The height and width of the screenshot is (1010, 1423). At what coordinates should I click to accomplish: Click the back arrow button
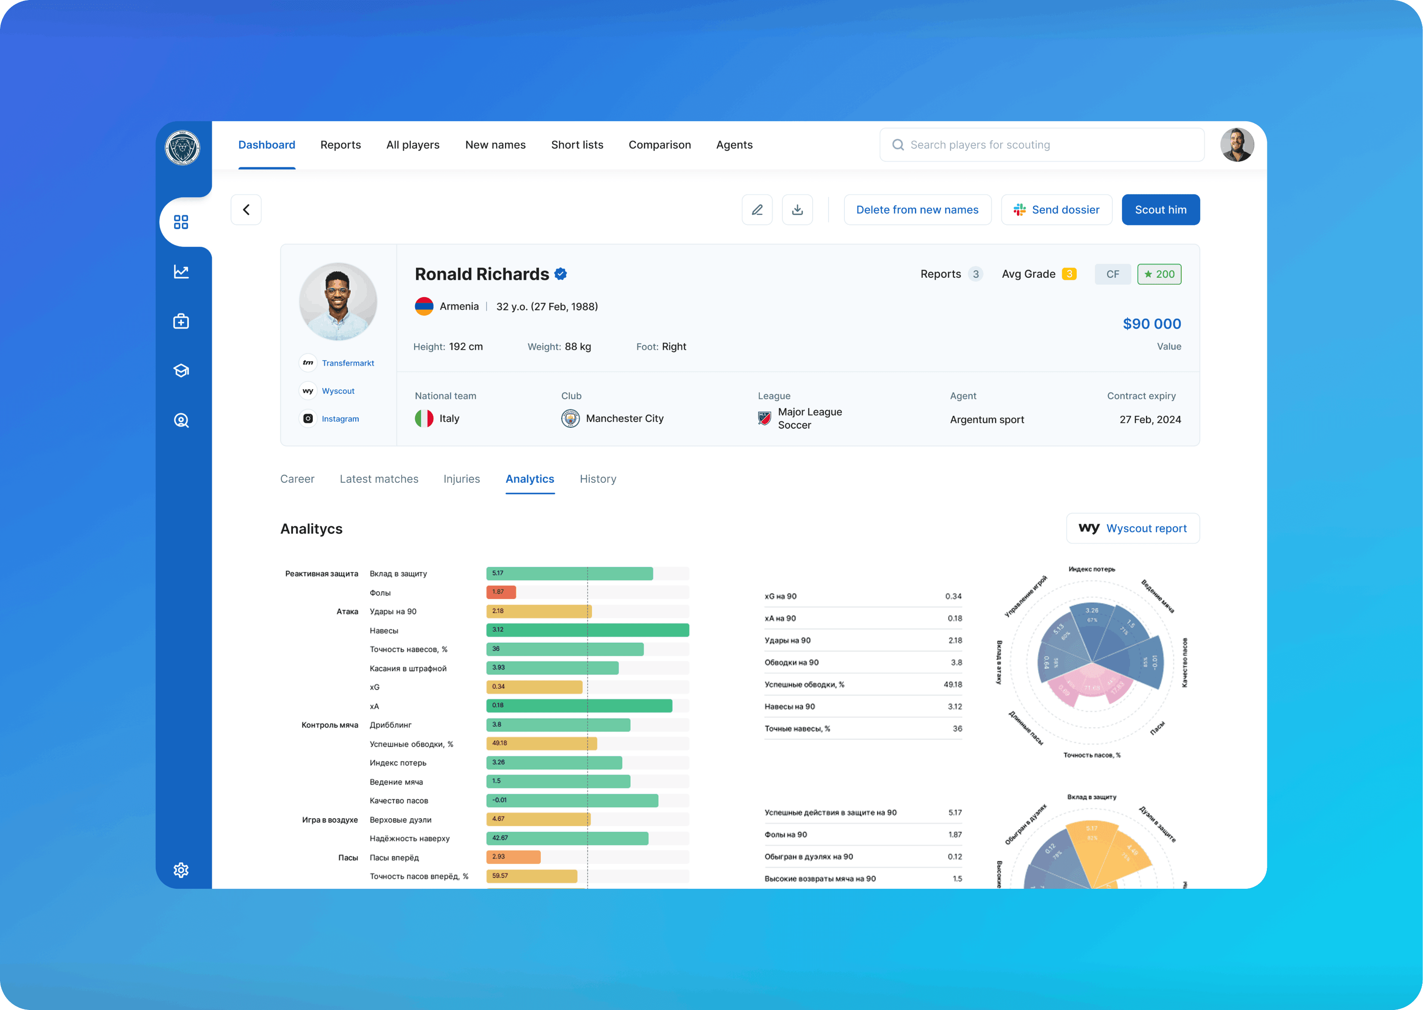246,209
